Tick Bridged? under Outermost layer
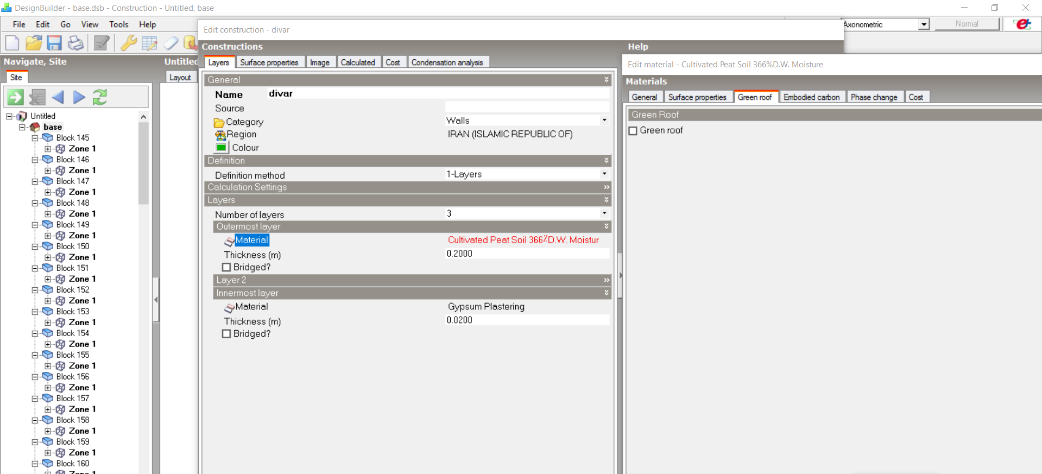Viewport: 1042px width, 474px height. pyautogui.click(x=226, y=267)
